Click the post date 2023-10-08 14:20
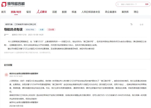 pyautogui.click(x=36, y=35)
